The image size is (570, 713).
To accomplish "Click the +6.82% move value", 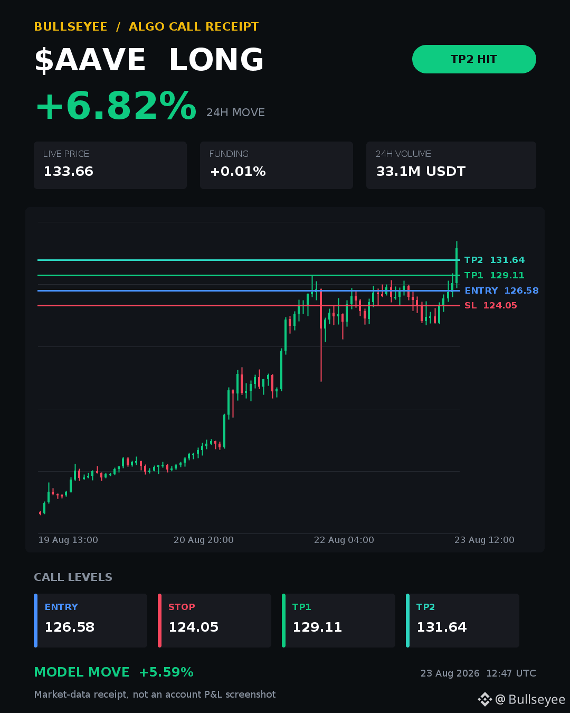I will tap(116, 106).
